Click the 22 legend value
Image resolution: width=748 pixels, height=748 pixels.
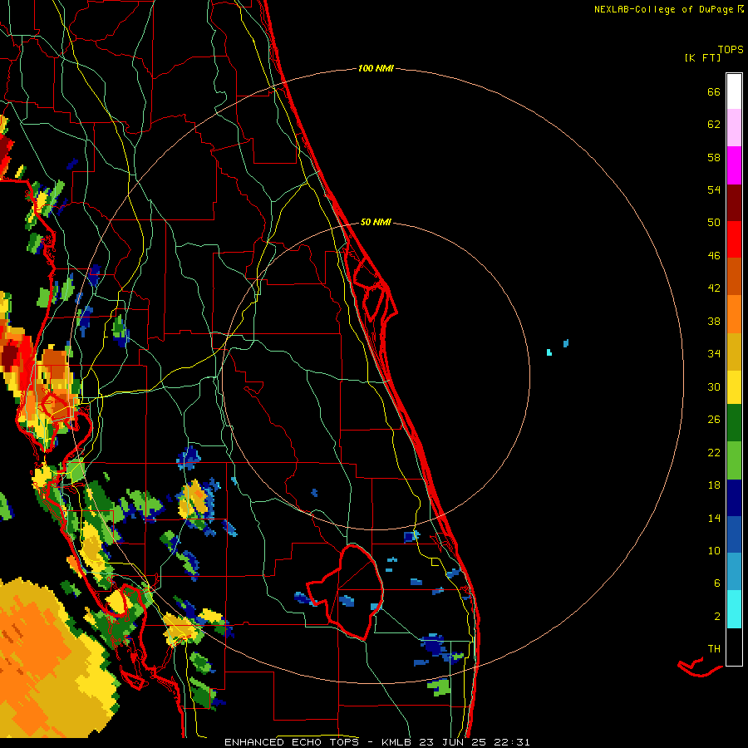tap(714, 452)
